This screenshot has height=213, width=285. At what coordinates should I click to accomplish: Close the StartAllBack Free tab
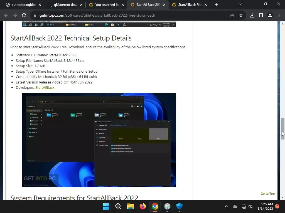click(206, 5)
